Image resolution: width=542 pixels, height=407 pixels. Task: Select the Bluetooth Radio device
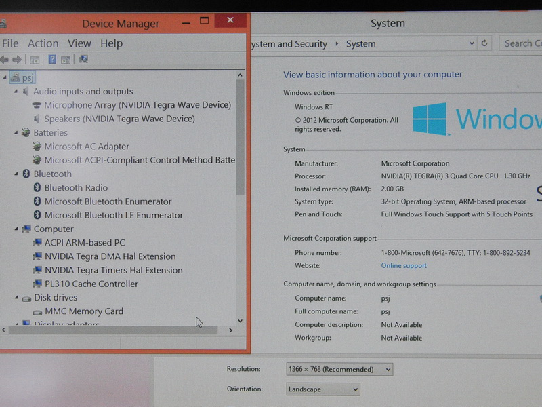(76, 188)
